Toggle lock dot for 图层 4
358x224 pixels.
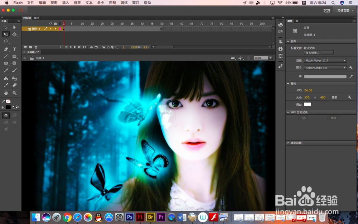(55, 29)
